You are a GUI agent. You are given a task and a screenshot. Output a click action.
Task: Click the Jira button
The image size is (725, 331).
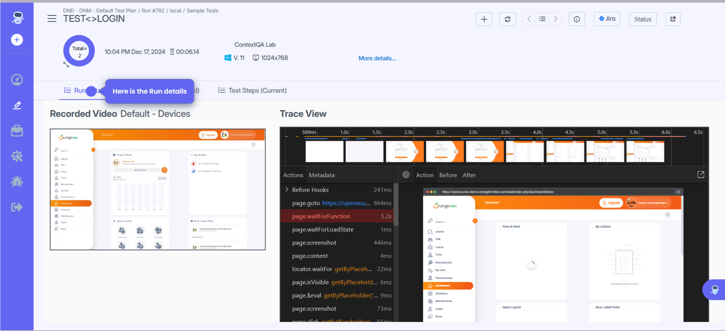(x=607, y=19)
